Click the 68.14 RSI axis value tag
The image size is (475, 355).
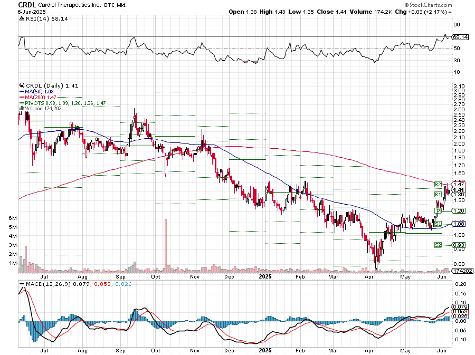[460, 37]
